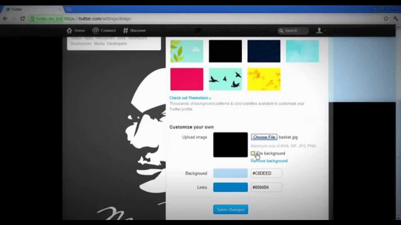Click the basket.jpg file name text
401x225 pixels.
pyautogui.click(x=288, y=137)
